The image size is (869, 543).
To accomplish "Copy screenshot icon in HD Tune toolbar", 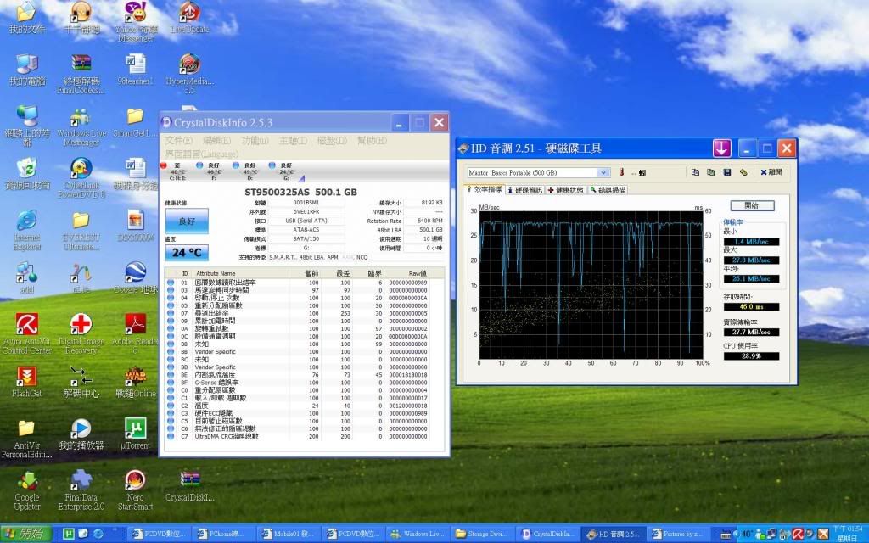I will 711,172.
